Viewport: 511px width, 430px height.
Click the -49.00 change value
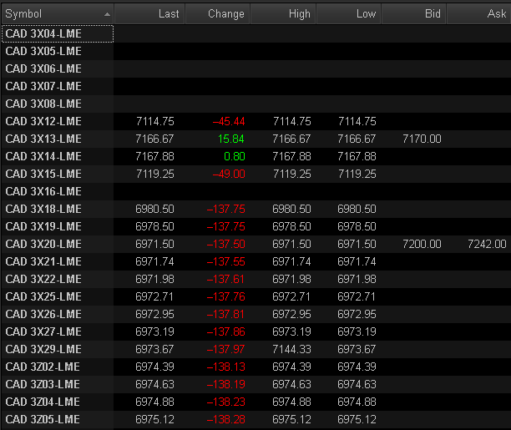click(229, 174)
